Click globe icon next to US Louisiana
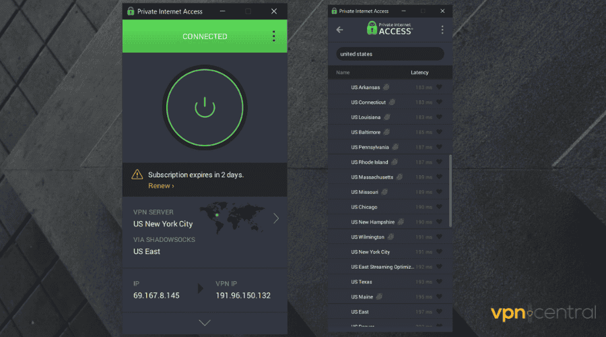Viewport: 606px width, 337px height. click(x=387, y=117)
